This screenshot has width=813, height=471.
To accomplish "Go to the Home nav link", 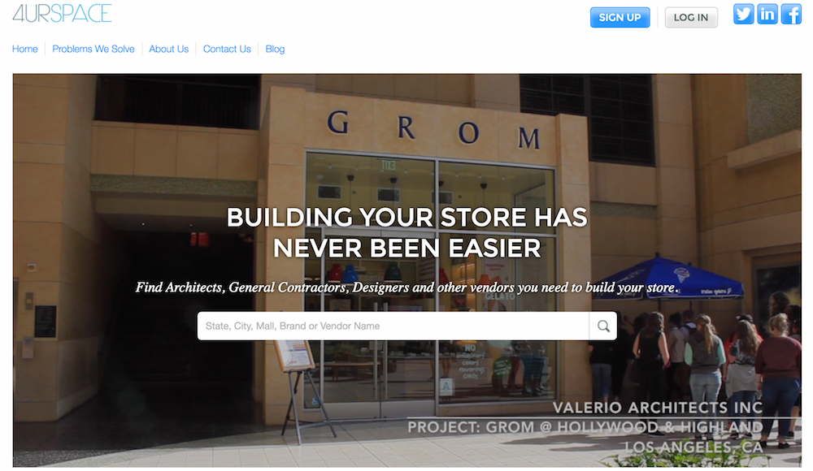I will pyautogui.click(x=25, y=49).
